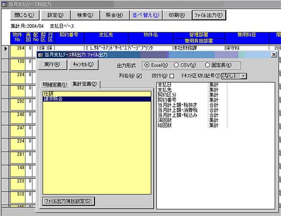Viewport: 281px width, 216px height.
Task: Close the ファイル出力 dialog
Action: click(x=274, y=55)
